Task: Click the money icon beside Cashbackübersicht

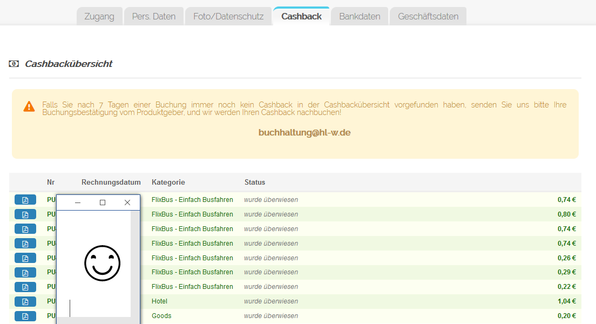Action: tap(13, 64)
